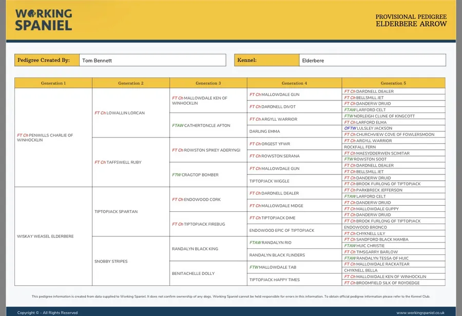Click the Pedigree Created By field containing Tom Bennett
The image size is (462, 316).
click(152, 61)
